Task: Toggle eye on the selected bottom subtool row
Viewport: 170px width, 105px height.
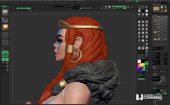Action: 166,39
